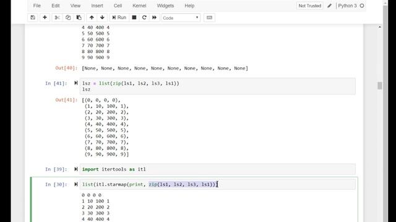Click the Python 3 kernel name
396x222 pixels.
point(348,6)
